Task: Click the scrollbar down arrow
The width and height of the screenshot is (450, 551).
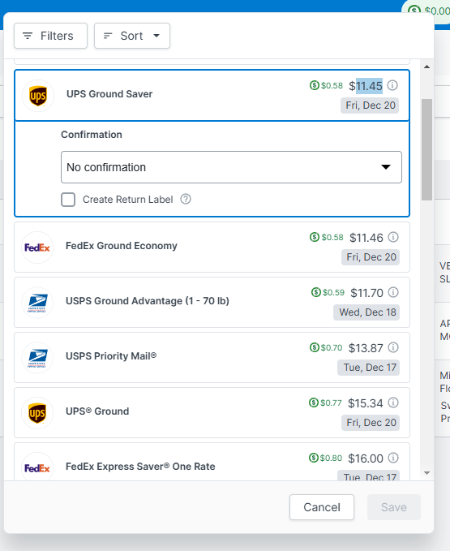Action: (x=426, y=473)
